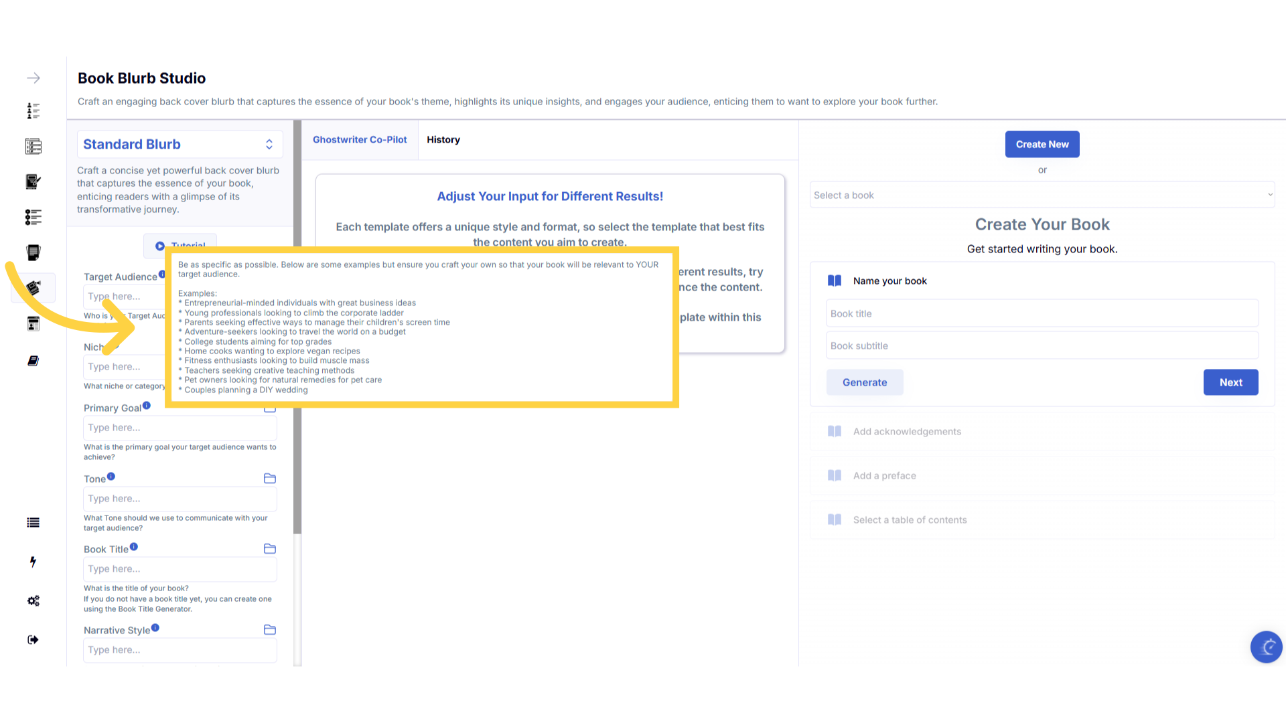
Task: Expand the Select a book dropdown
Action: point(1042,195)
